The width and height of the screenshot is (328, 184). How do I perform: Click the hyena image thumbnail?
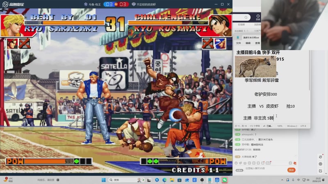[x=255, y=67]
